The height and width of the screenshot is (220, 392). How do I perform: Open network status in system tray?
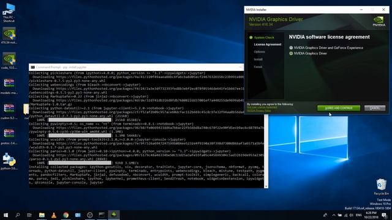[x=345, y=215]
